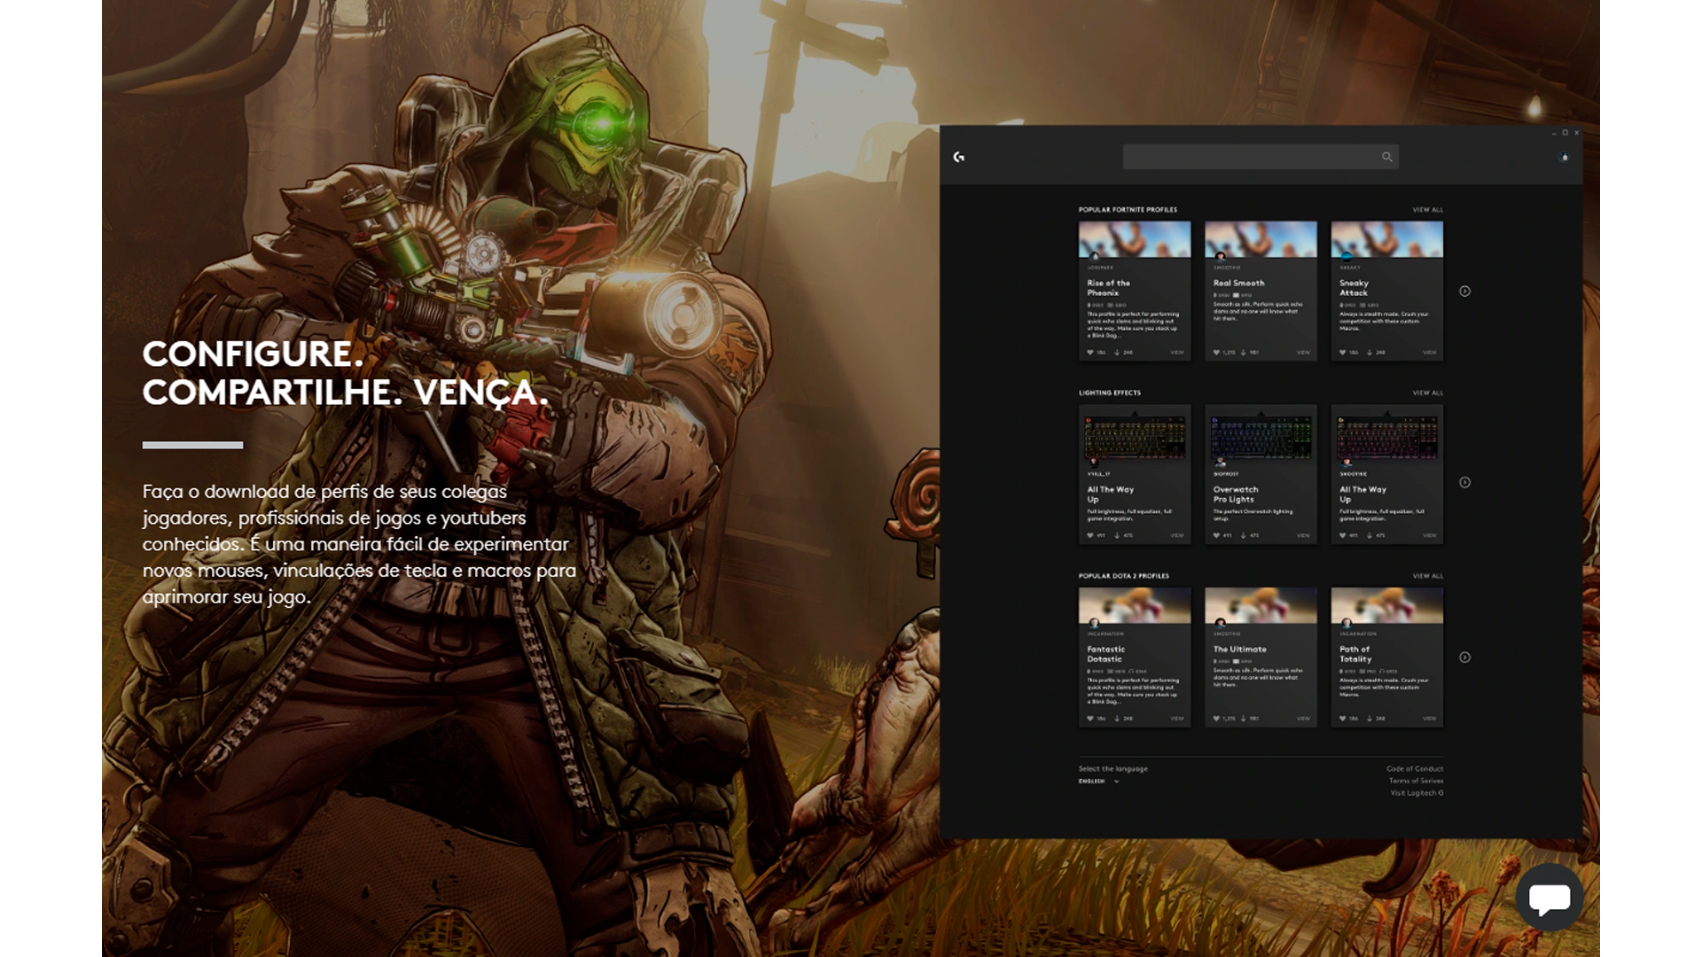This screenshot has width=1702, height=957.
Task: Click View All for Popular Dota 2 Profiles
Action: pos(1427,576)
